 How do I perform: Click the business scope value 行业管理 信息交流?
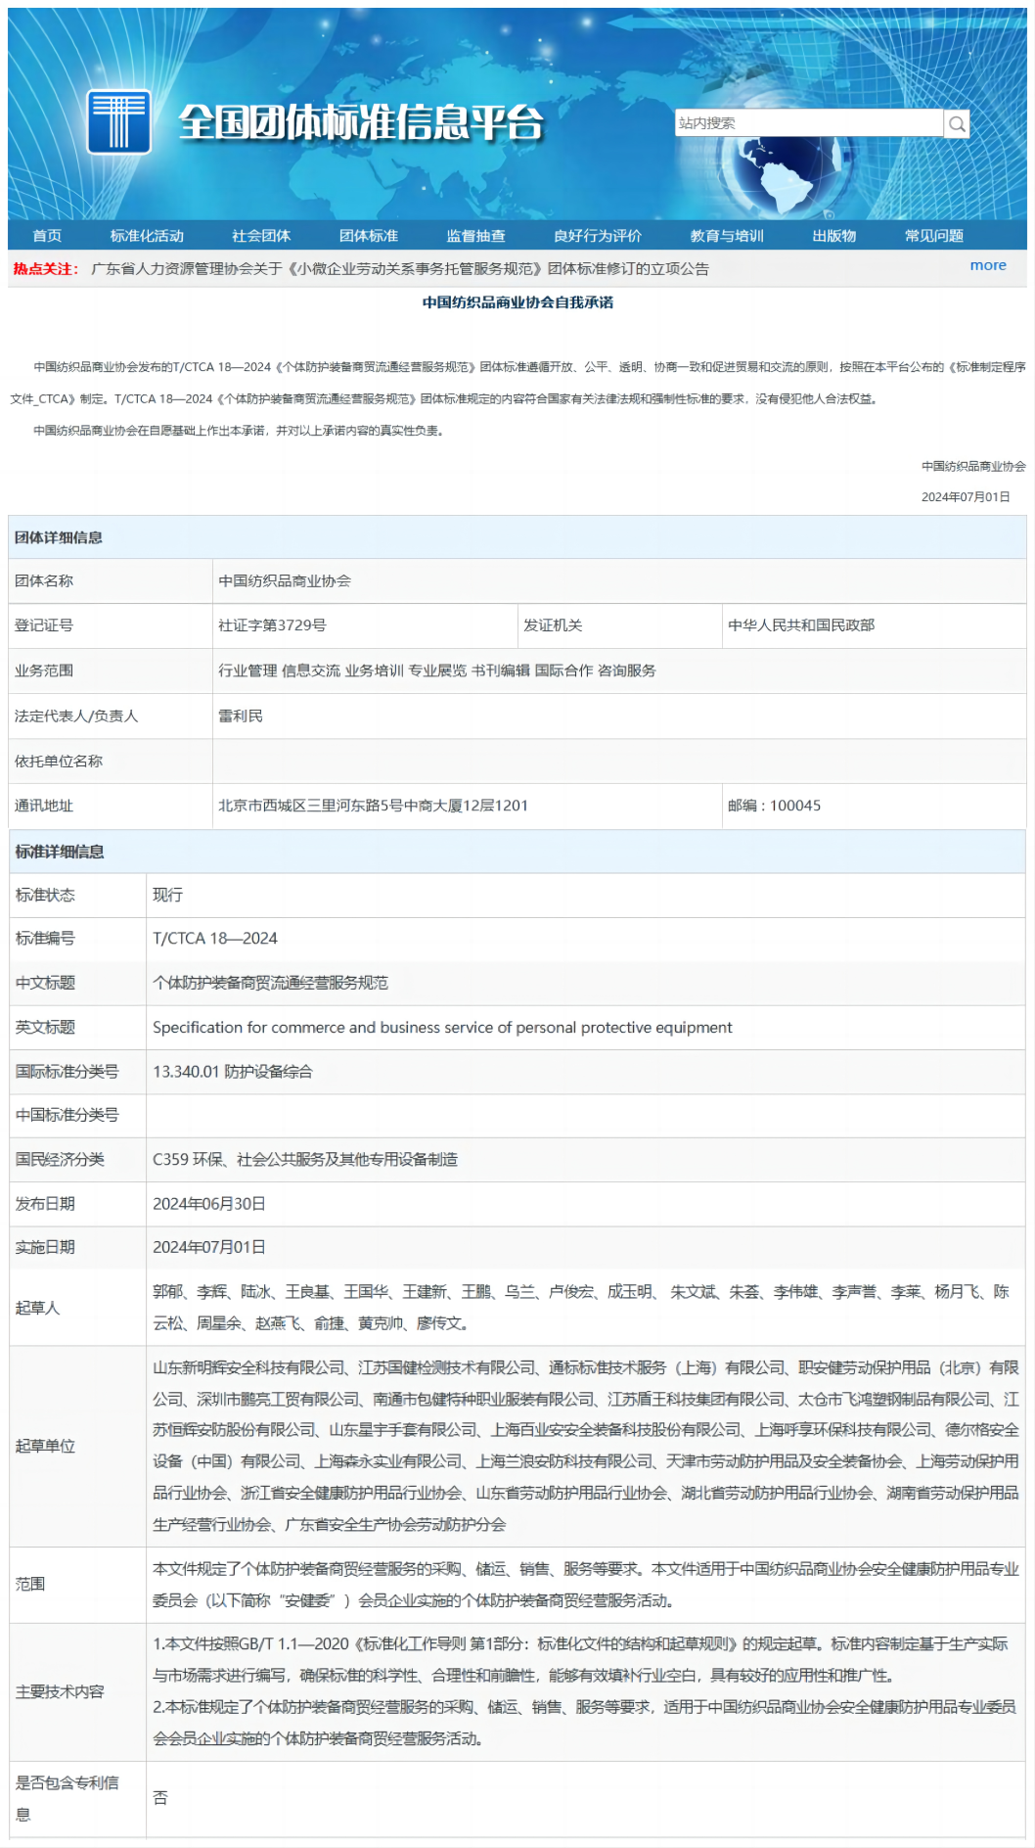point(437,670)
